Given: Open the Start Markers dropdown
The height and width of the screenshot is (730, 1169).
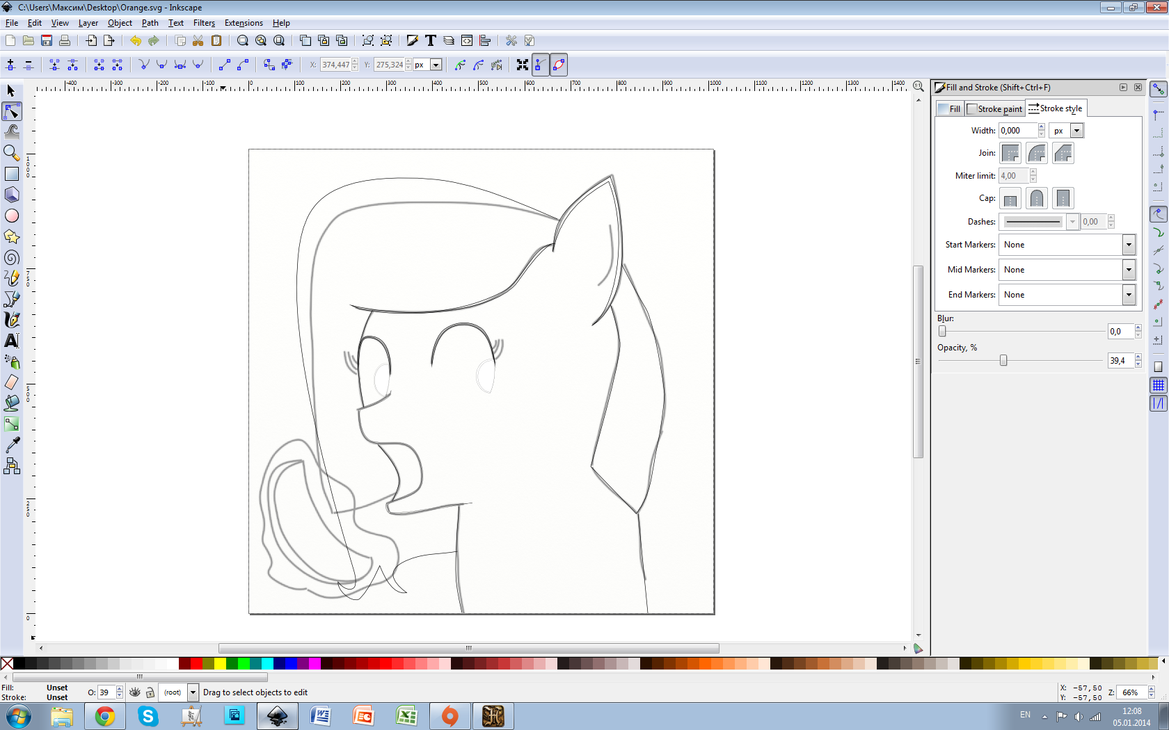Looking at the screenshot, I should coord(1129,245).
